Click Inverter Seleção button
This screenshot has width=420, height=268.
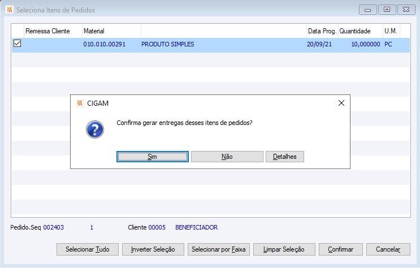tap(153, 249)
